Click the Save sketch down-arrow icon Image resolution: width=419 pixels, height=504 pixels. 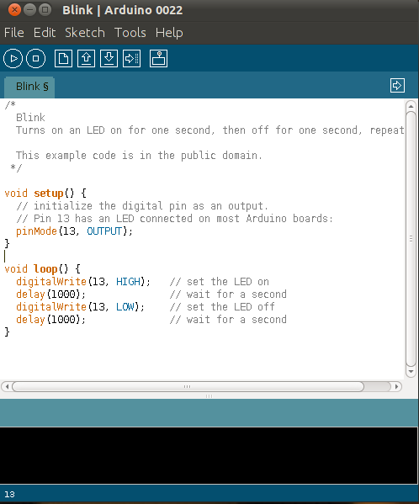click(109, 59)
